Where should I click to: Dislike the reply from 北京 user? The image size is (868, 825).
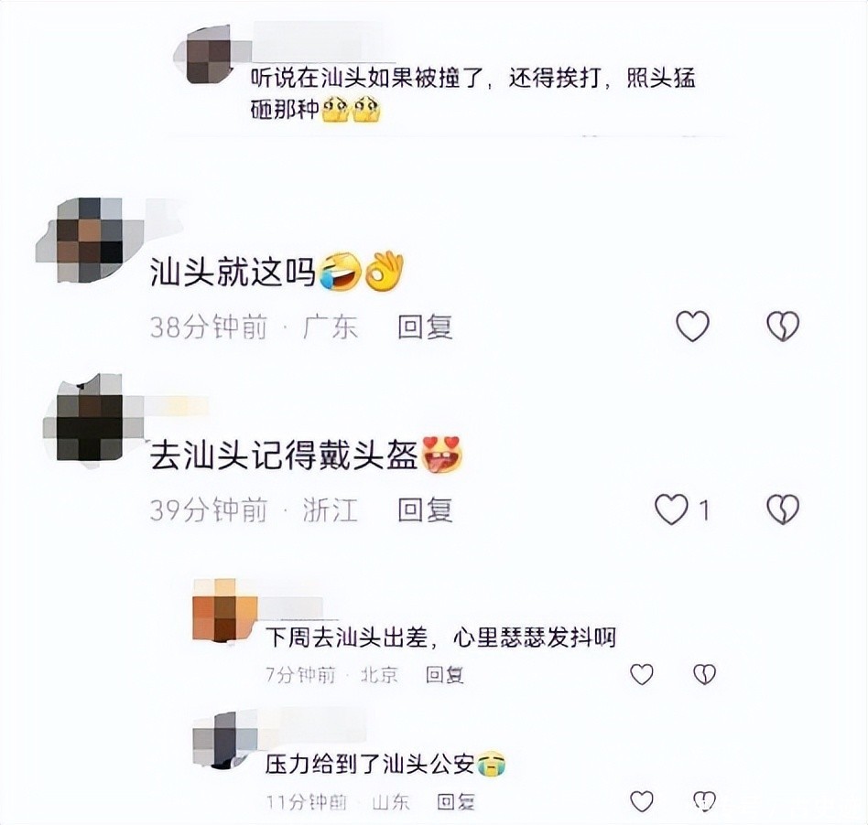pos(705,674)
